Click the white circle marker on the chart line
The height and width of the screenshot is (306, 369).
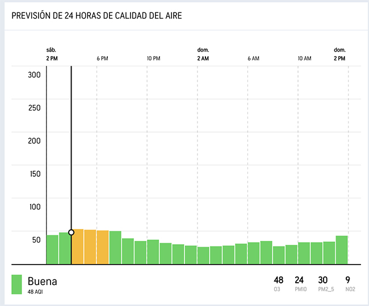click(71, 232)
